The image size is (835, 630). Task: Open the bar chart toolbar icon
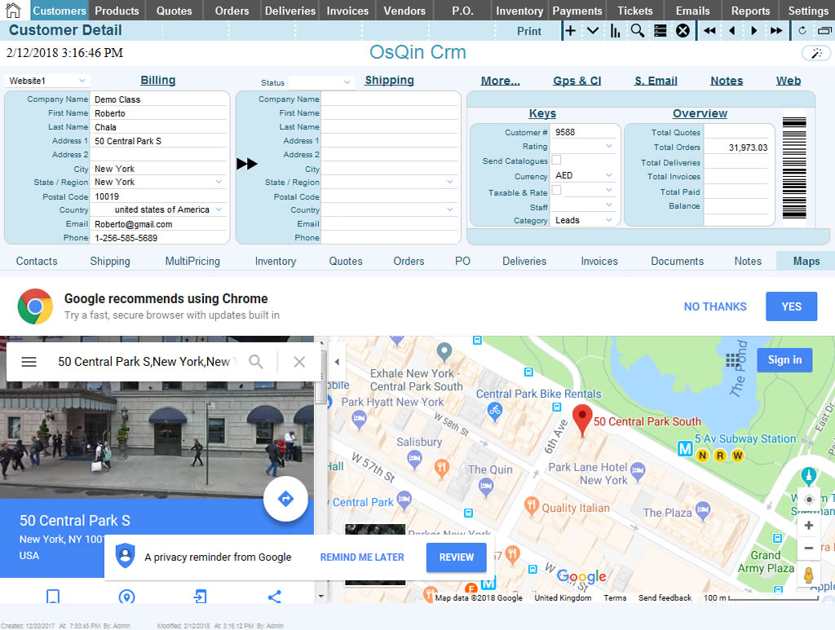point(615,31)
